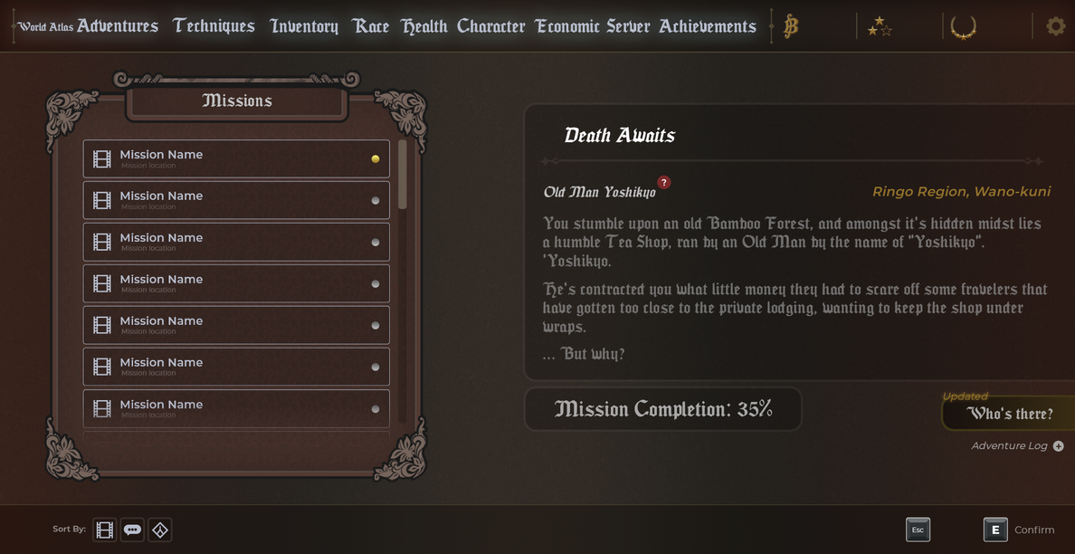
Task: Click the Berry currency icon
Action: coord(791,26)
